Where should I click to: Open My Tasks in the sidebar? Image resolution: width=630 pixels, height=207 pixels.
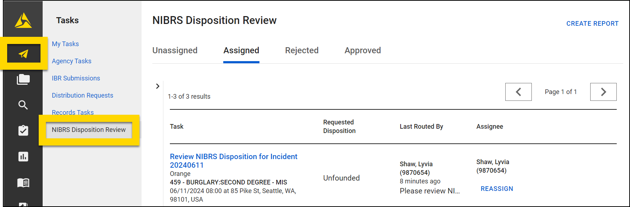65,44
